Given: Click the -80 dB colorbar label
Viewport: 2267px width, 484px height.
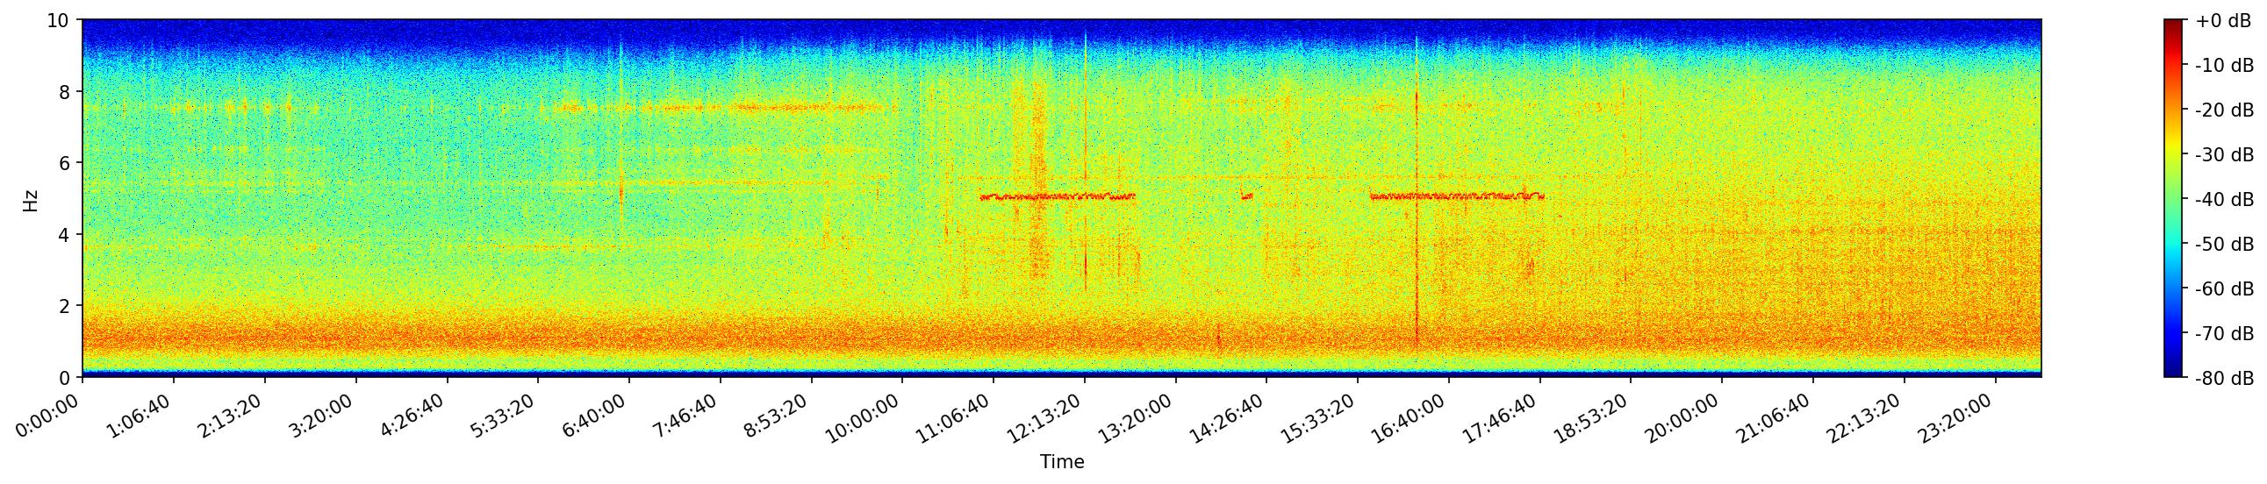Looking at the screenshot, I should click(x=2222, y=379).
